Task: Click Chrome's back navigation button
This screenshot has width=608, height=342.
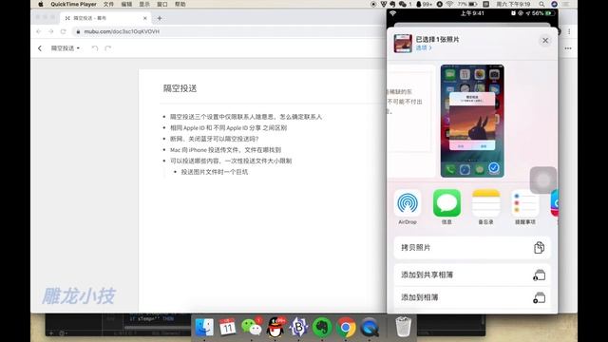Action: click(38, 31)
